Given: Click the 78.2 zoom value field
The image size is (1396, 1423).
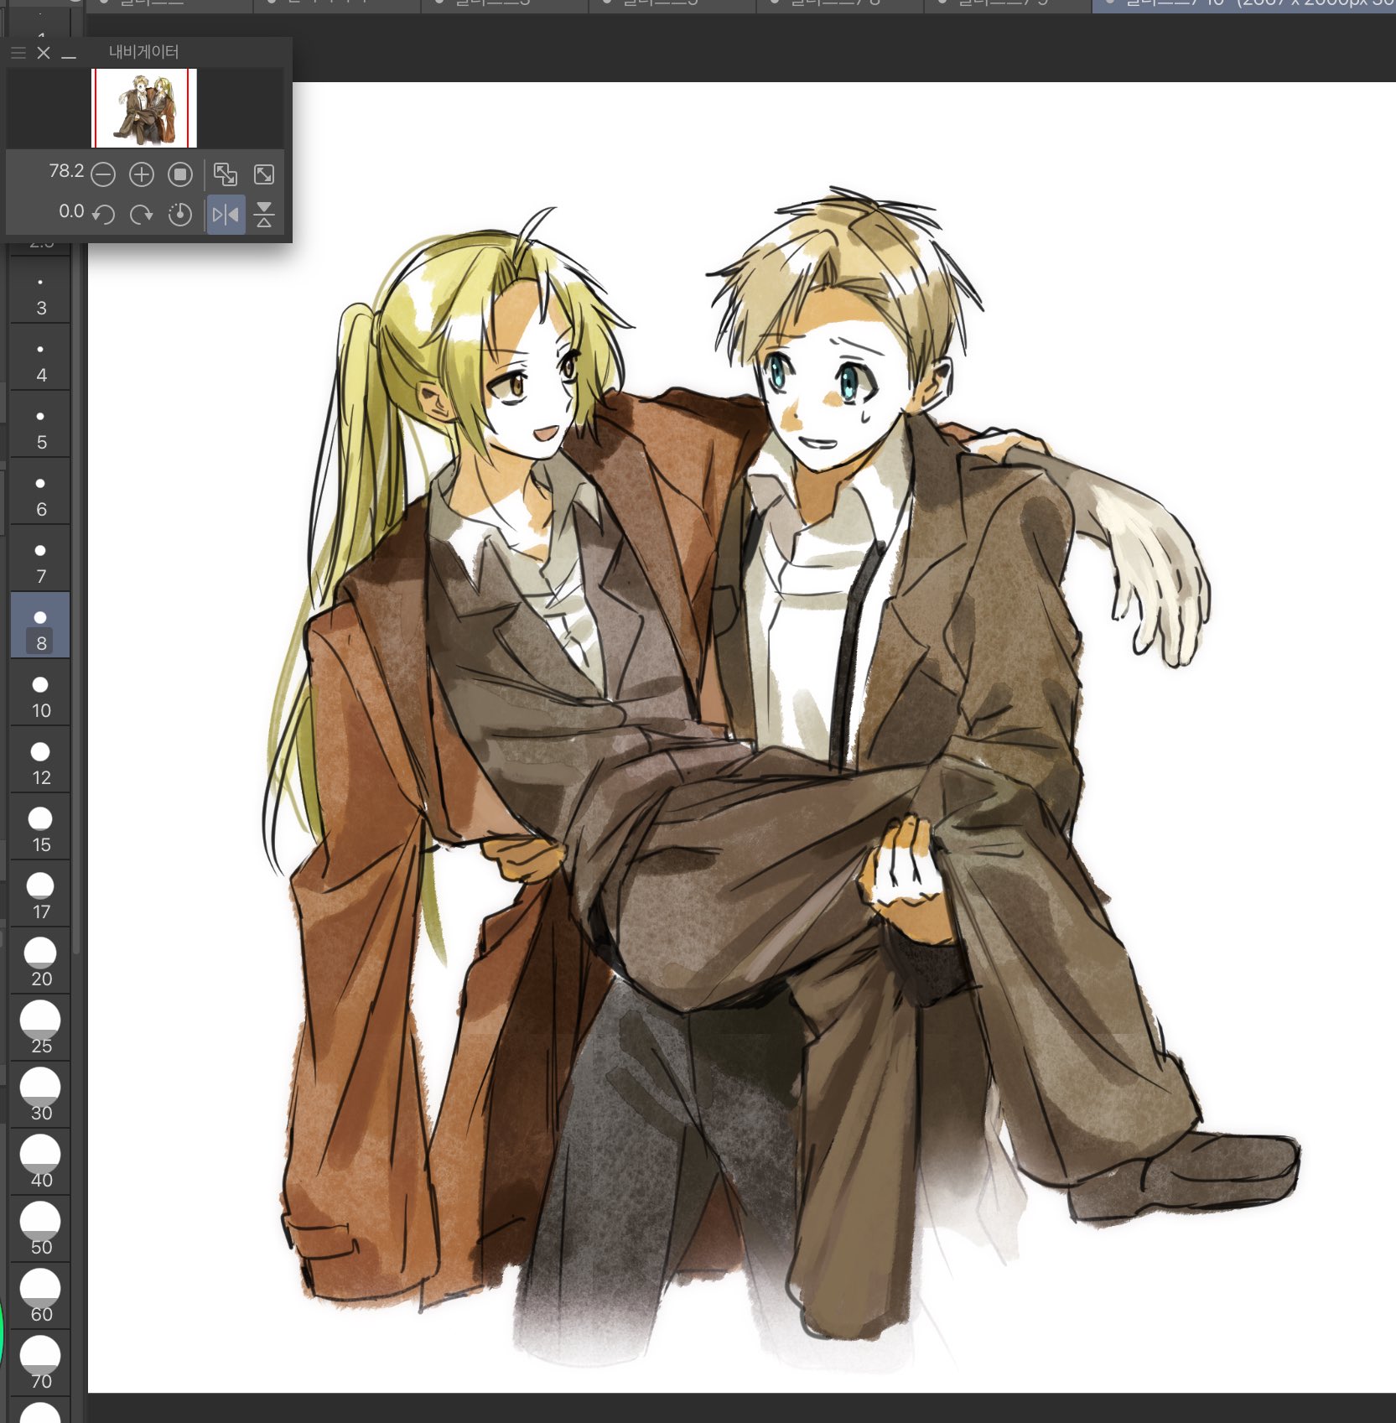Looking at the screenshot, I should pyautogui.click(x=66, y=172).
